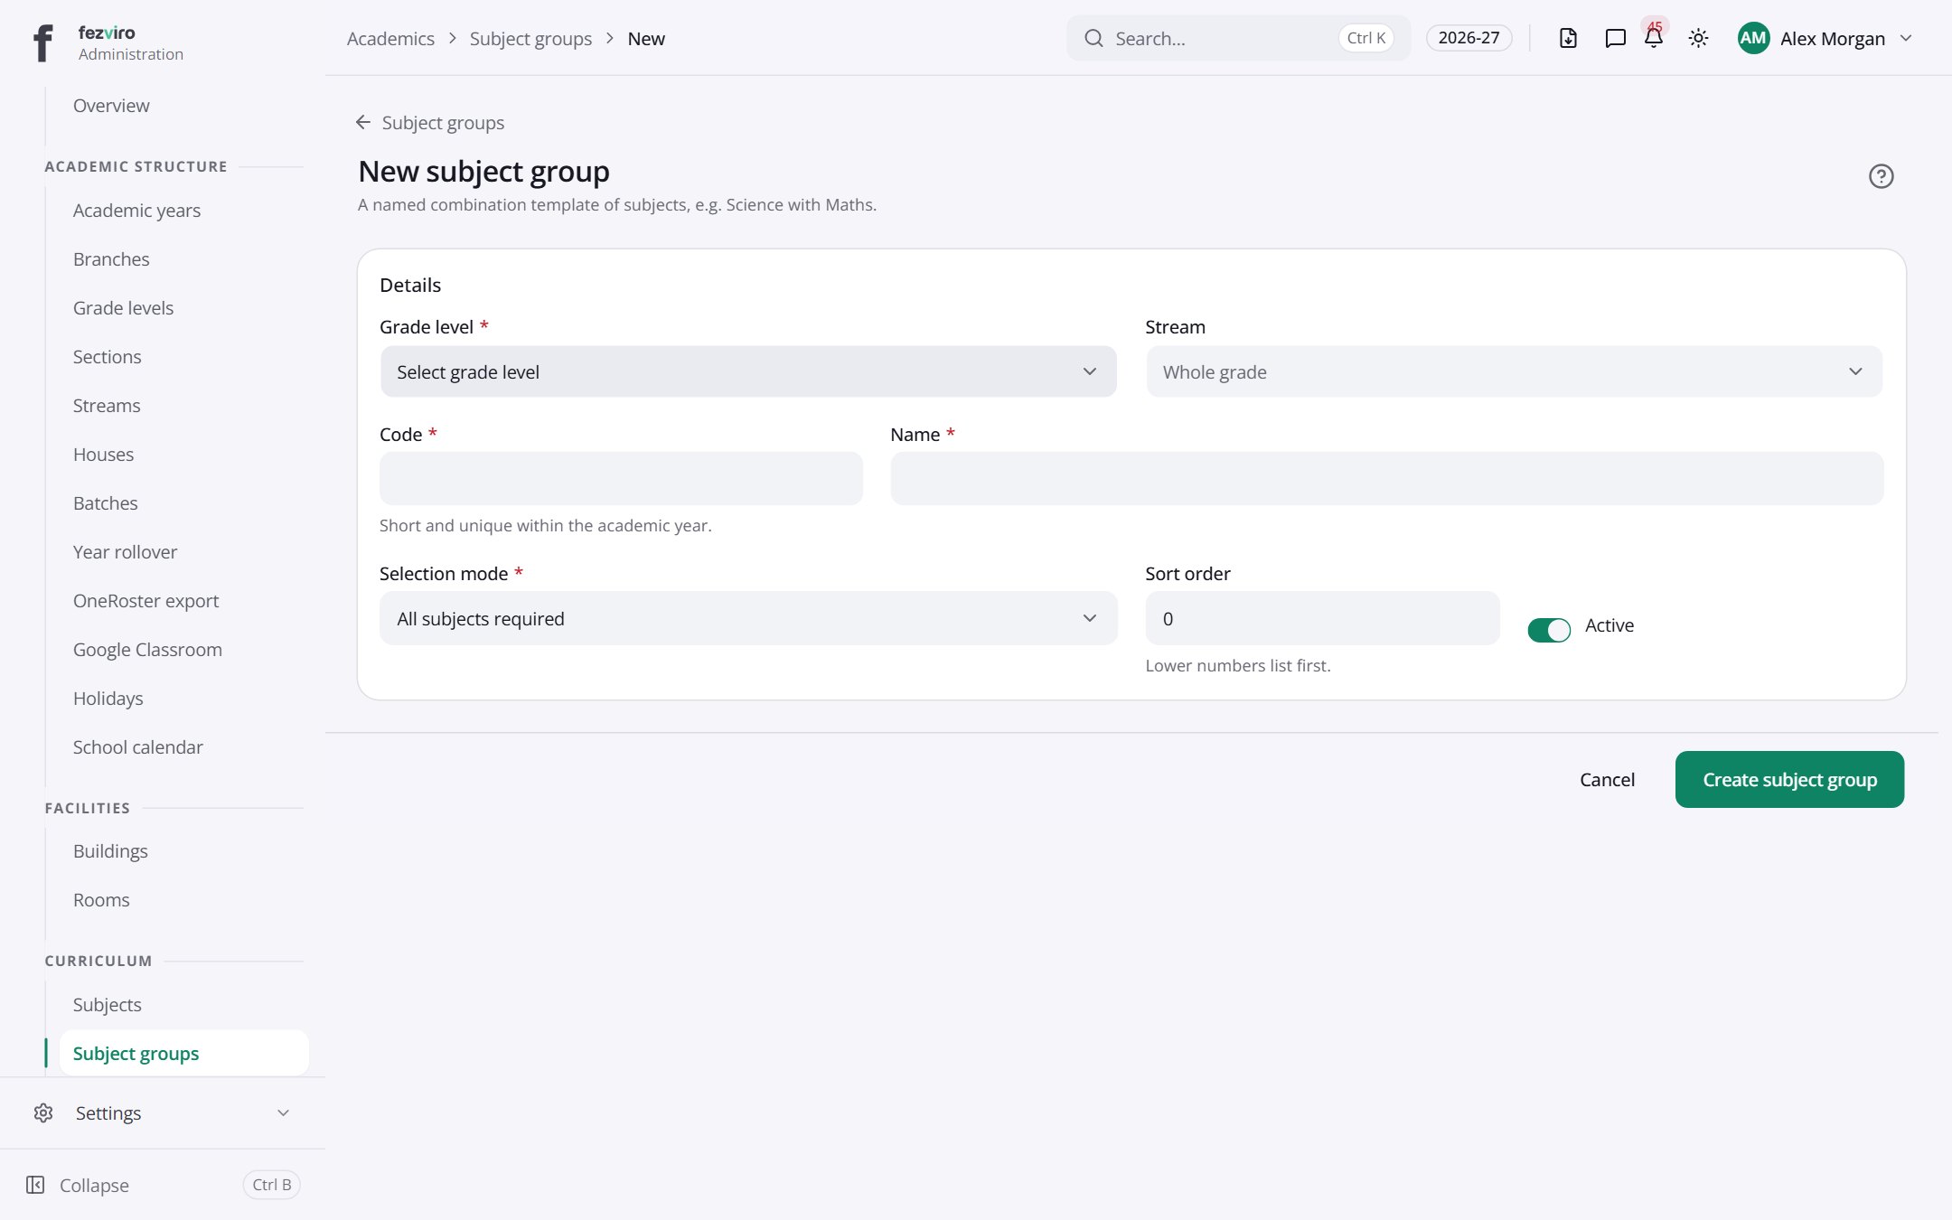This screenshot has width=1952, height=1220.
Task: Click the search magnifier icon
Action: point(1093,38)
